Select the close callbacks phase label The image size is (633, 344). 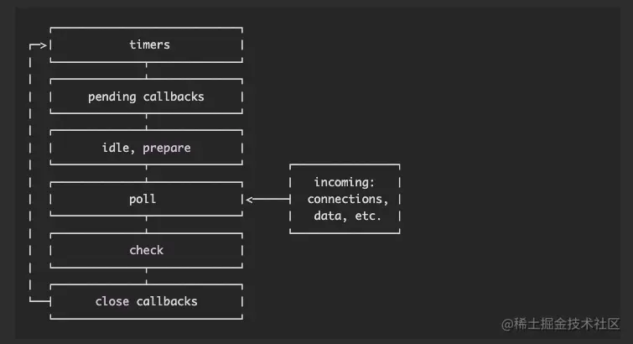147,301
